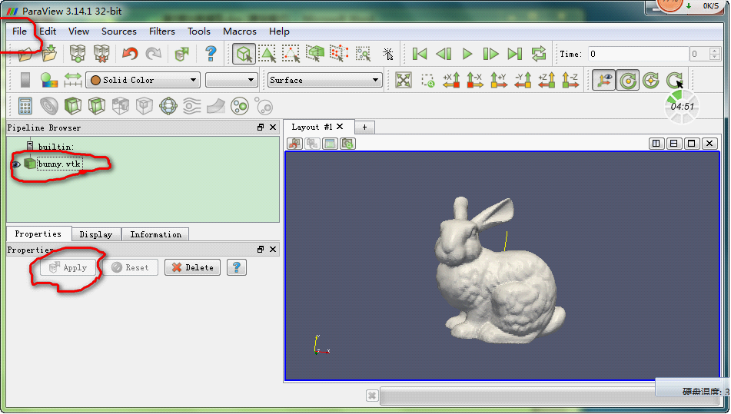Viewport: 731px width, 414px height.
Task: Click the Delete button
Action: pyautogui.click(x=192, y=267)
